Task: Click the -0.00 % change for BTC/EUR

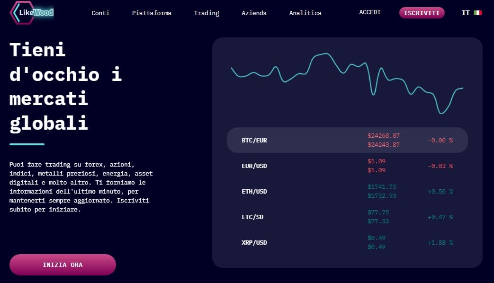Action: [x=440, y=140]
